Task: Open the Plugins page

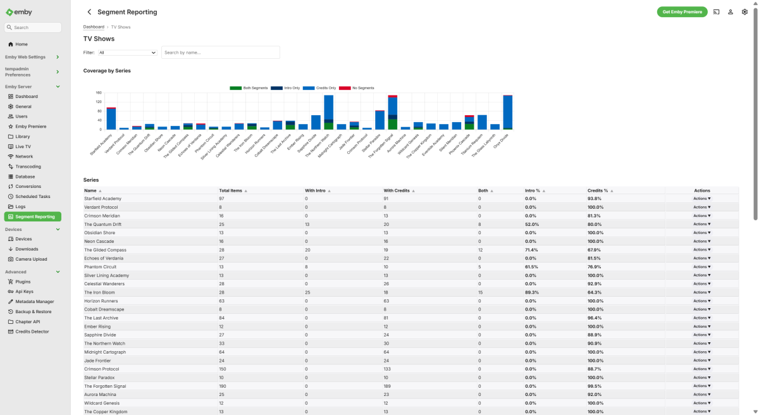Action: pos(24,281)
